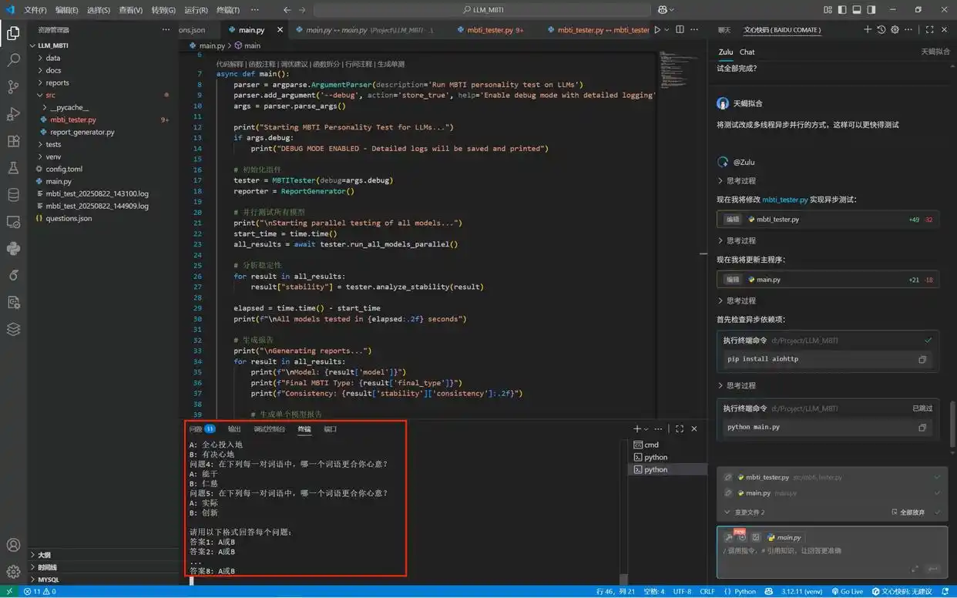Open the 终端(T) menu
Image resolution: width=957 pixels, height=598 pixels.
[227, 10]
